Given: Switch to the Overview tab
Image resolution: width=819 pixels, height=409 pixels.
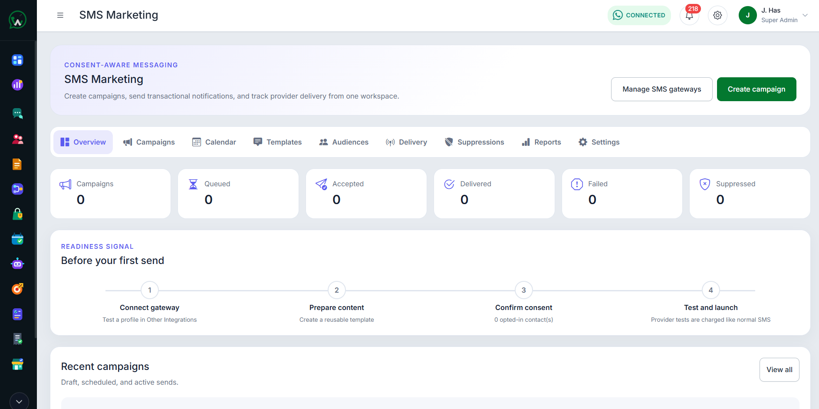Looking at the screenshot, I should pos(83,142).
